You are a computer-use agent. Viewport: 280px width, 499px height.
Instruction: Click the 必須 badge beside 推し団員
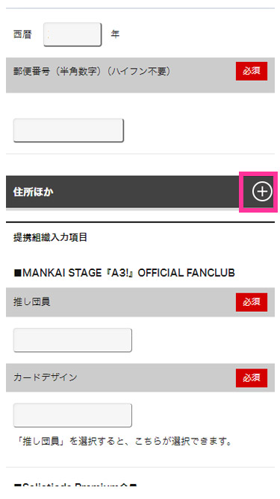tap(252, 302)
